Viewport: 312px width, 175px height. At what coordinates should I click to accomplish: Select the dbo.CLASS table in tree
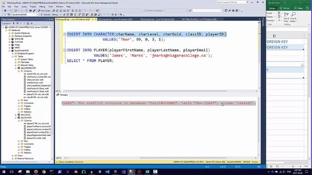(25, 115)
